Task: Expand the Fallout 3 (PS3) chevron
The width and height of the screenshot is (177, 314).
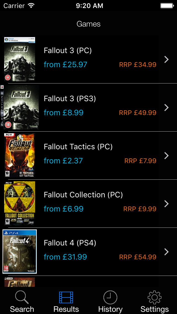Action: (166, 108)
